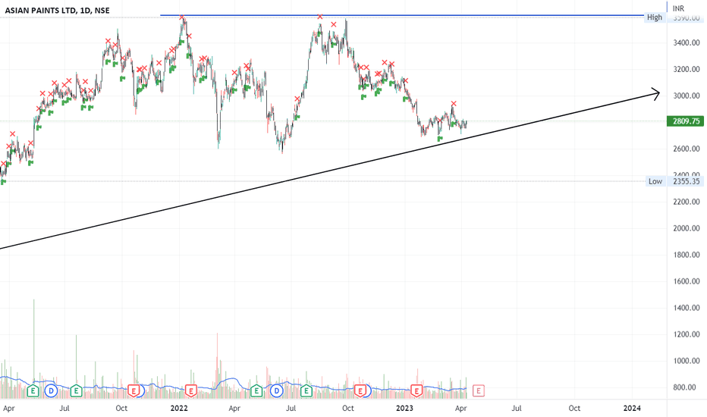Click the 2023 label on the time axis
Viewport: 707px width, 417px height.
(x=404, y=408)
